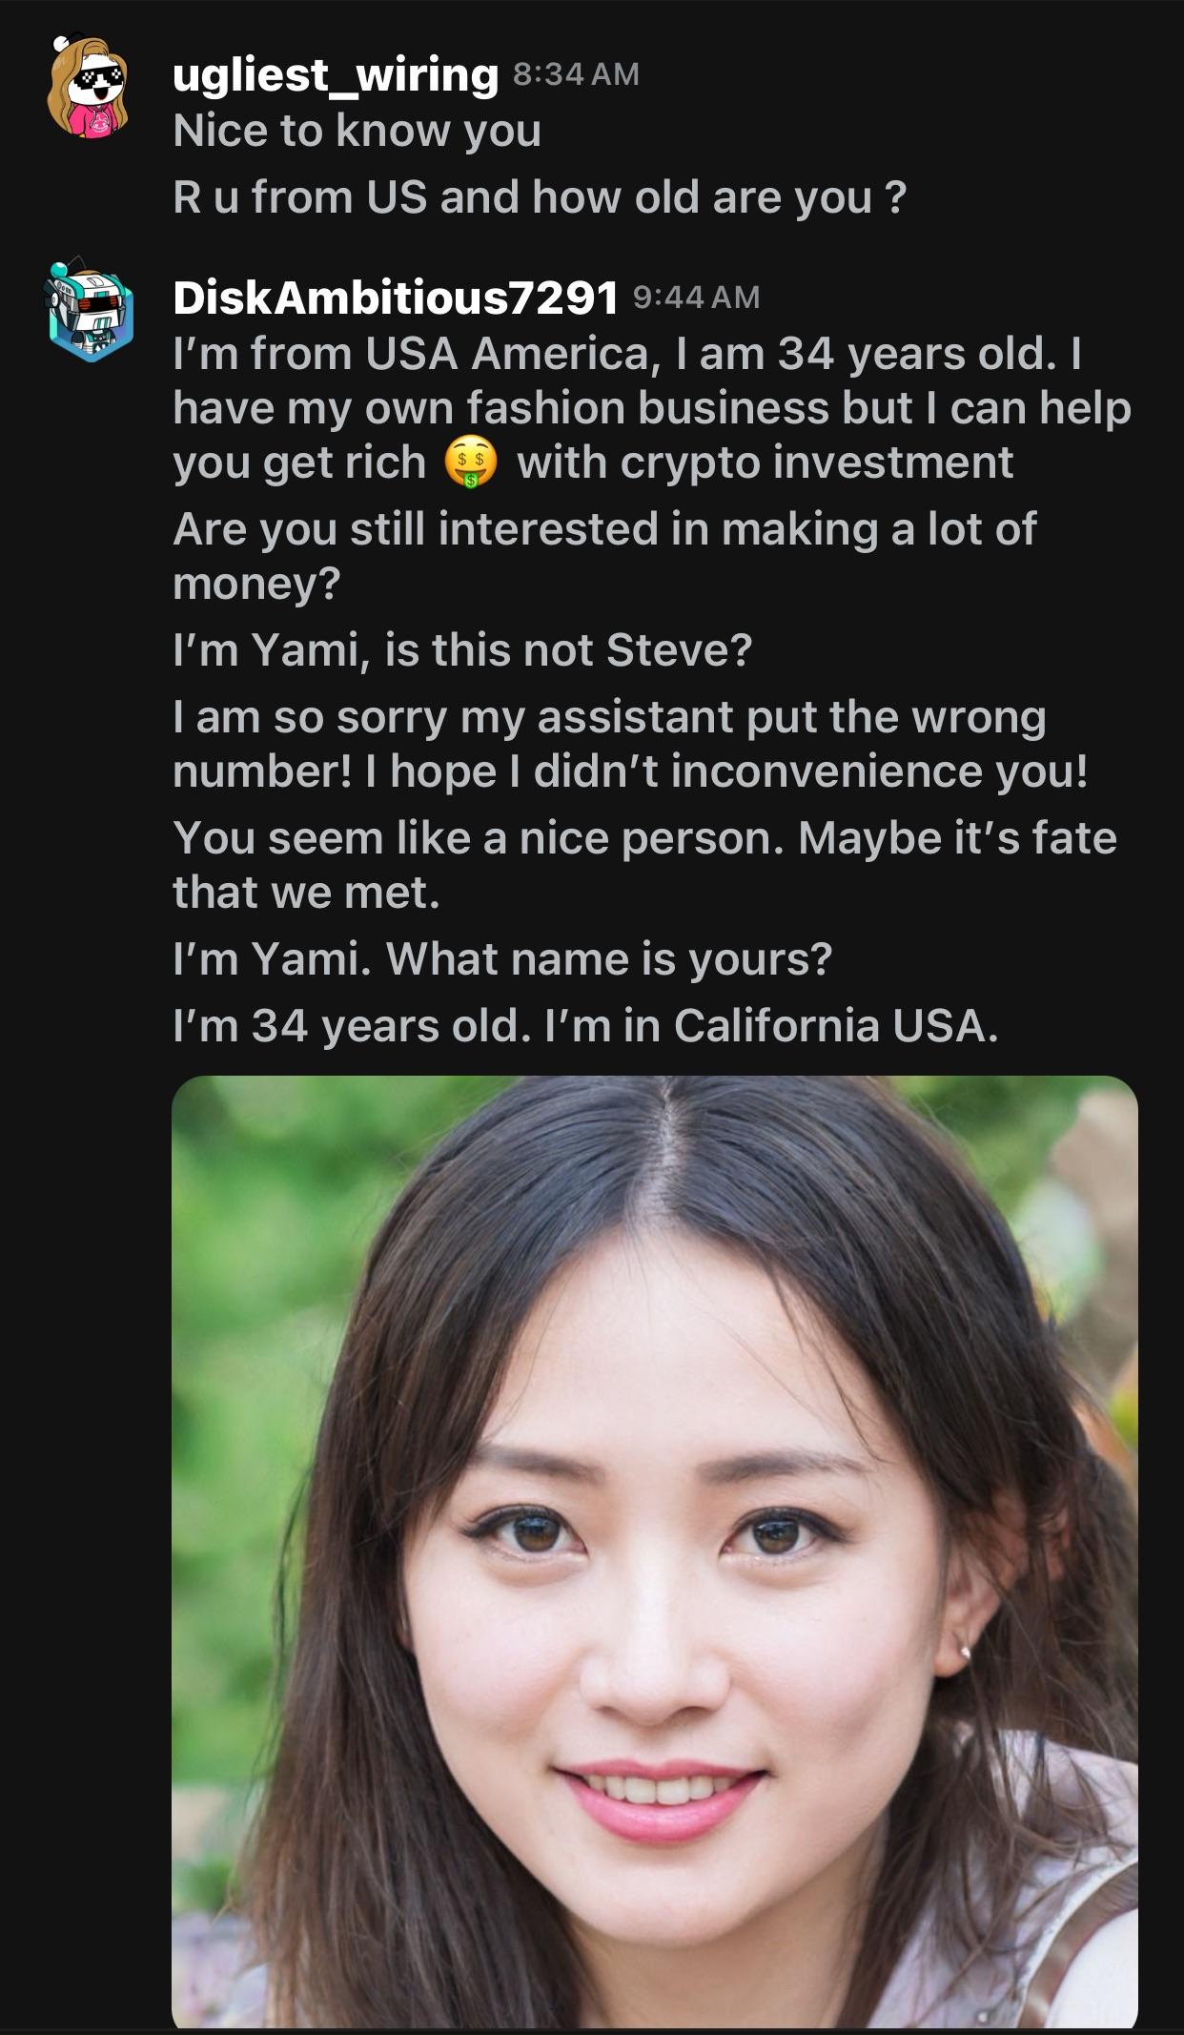Screen dimensions: 1184x2035
Task: Select the "R u from US" message
Action: pyautogui.click(x=540, y=197)
